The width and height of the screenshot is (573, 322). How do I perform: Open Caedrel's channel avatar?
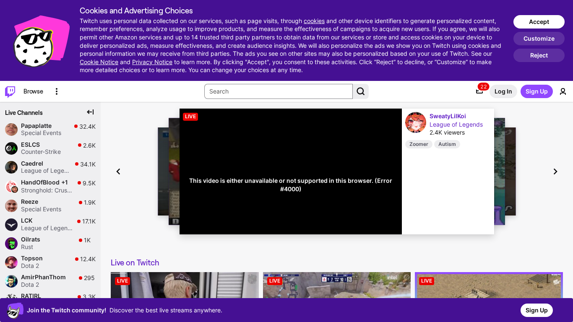pyautogui.click(x=11, y=167)
